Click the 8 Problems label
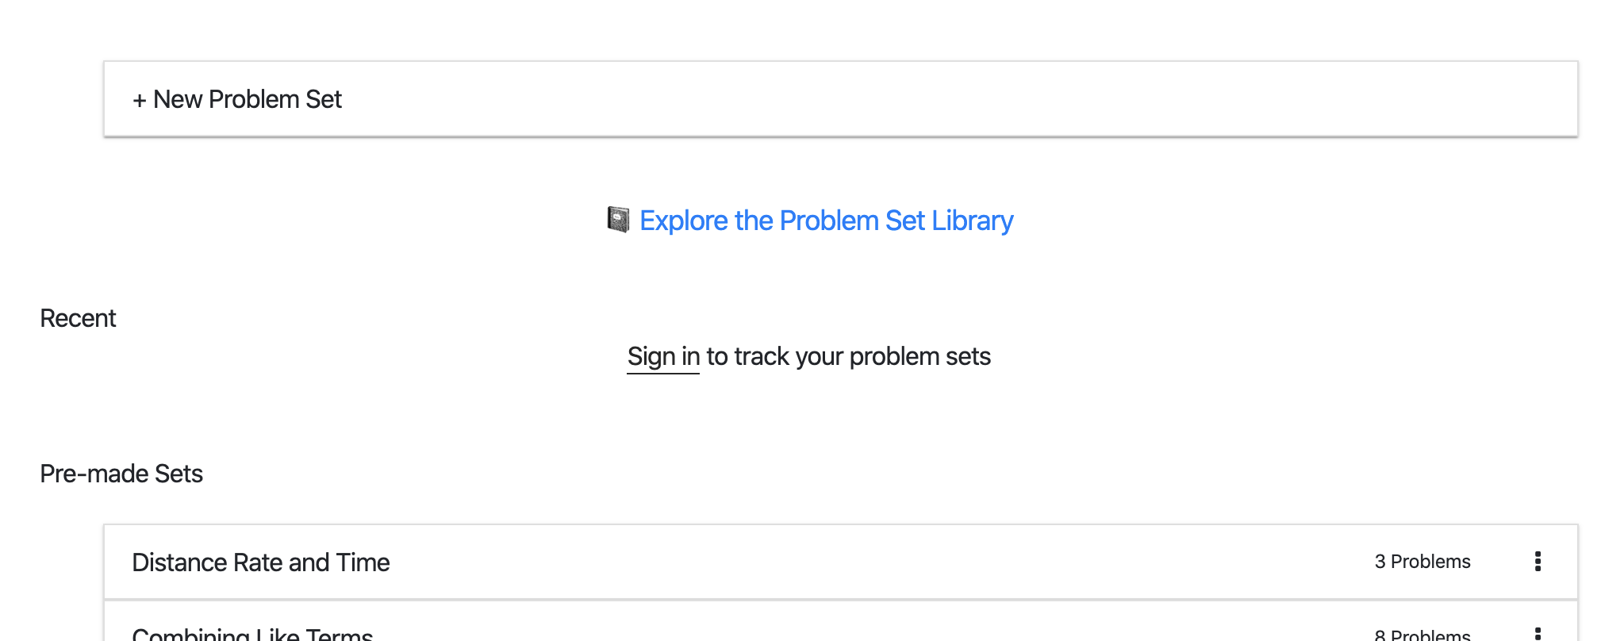This screenshot has width=1620, height=641. [1422, 635]
